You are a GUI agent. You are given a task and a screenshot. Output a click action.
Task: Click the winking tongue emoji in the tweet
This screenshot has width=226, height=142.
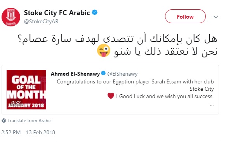104,50
